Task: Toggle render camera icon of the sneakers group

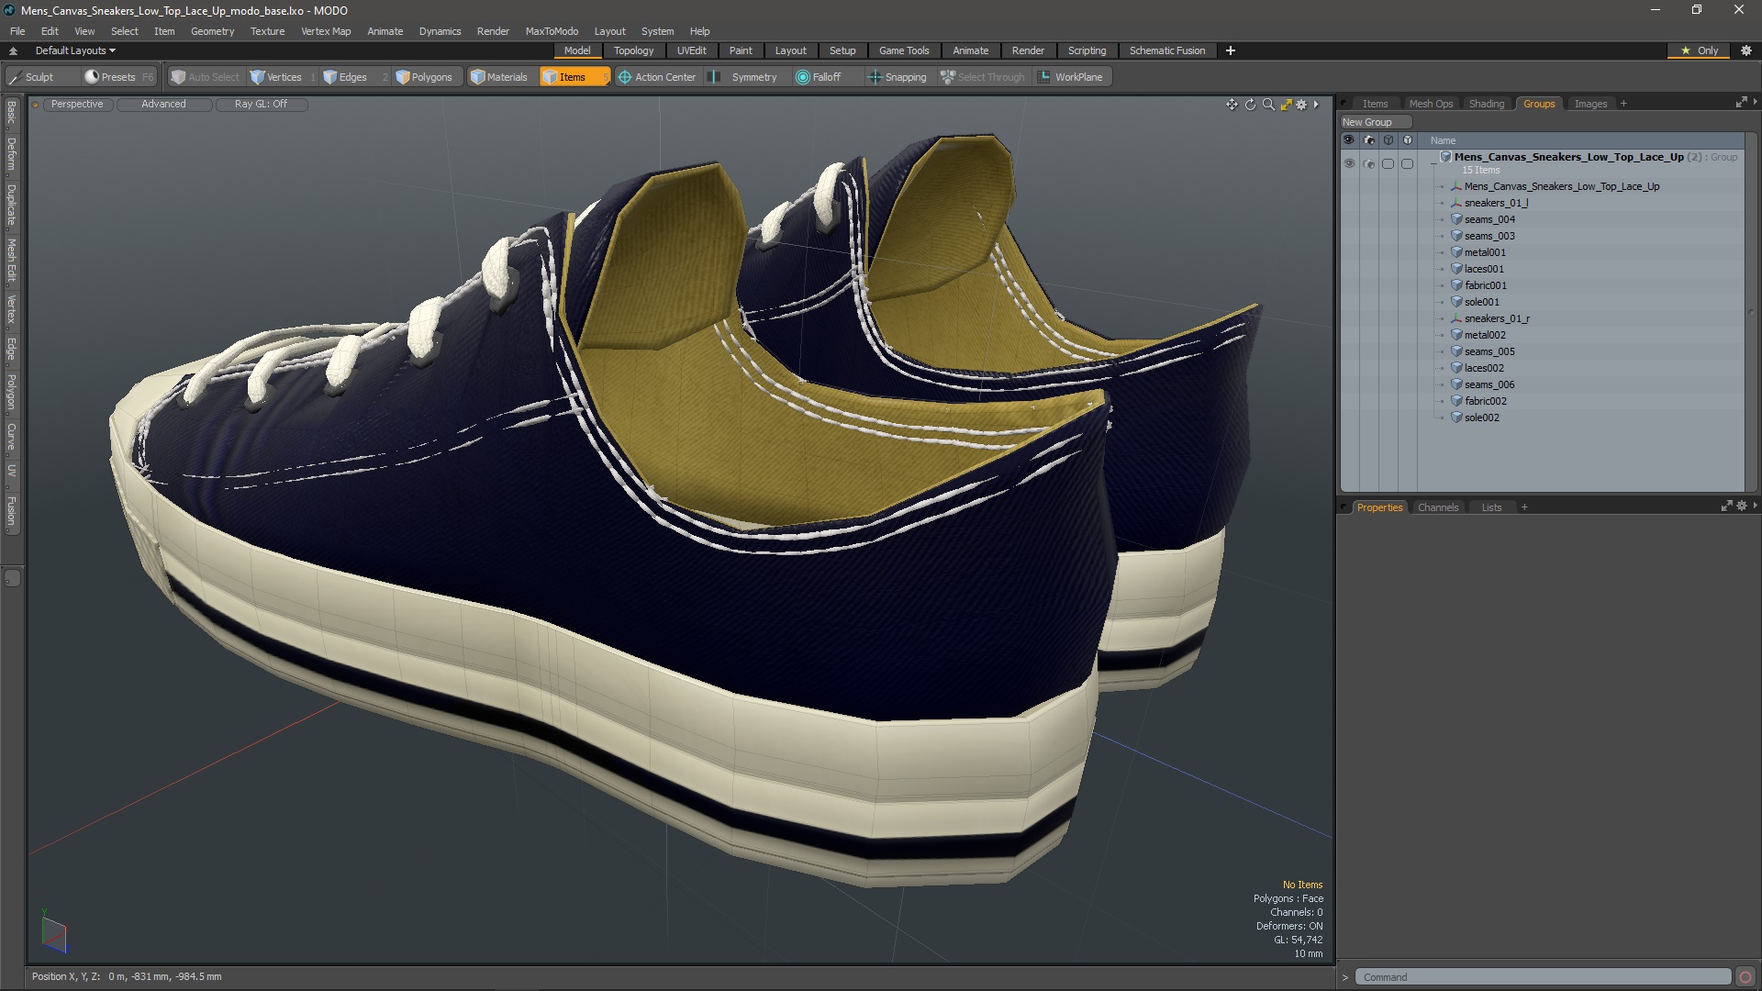Action: click(1369, 163)
